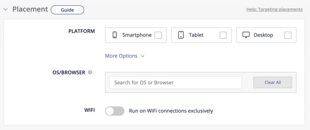Enable the Desktop platform checkbox
Image resolution: width=310 pixels, height=130 pixels.
(288, 35)
